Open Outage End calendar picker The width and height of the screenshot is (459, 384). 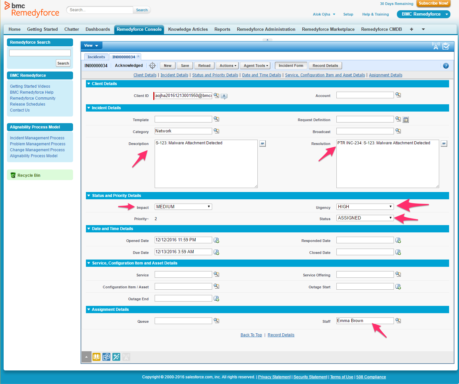click(x=216, y=299)
